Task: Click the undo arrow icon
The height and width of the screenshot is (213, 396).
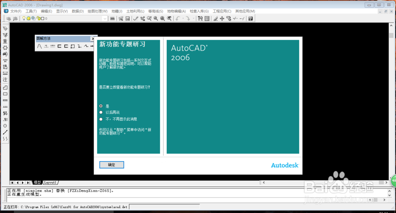Action: [178, 19]
